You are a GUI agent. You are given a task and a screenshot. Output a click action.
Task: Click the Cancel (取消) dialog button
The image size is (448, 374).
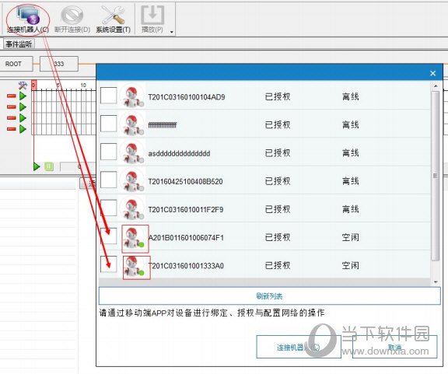point(395,347)
